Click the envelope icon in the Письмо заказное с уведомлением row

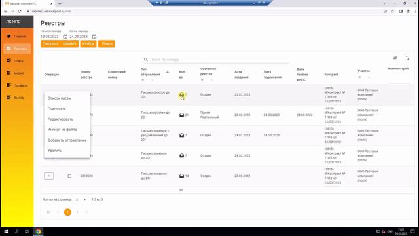[x=182, y=136]
